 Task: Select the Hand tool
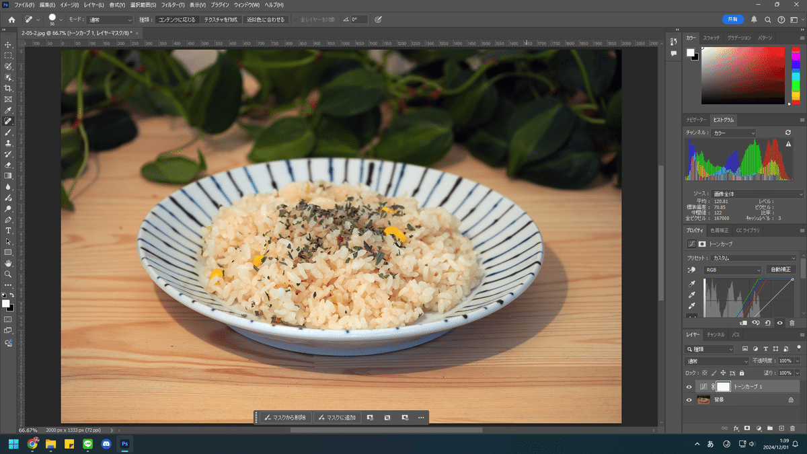pos(8,263)
